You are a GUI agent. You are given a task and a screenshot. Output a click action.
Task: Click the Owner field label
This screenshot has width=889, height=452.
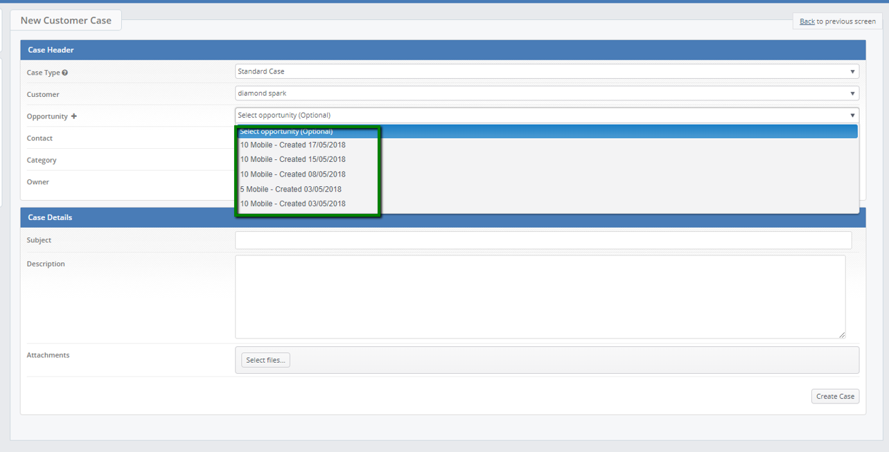point(38,182)
